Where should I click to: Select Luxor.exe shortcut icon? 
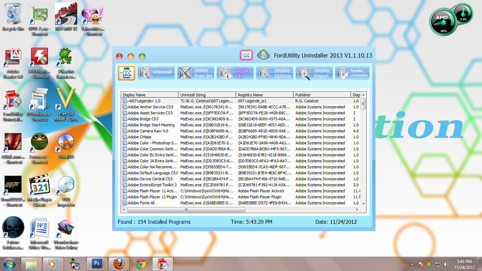tap(40, 148)
